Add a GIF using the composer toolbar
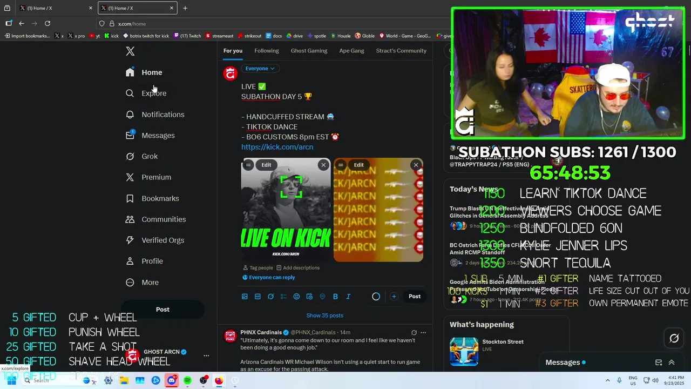This screenshot has height=389, width=691. 258,297
